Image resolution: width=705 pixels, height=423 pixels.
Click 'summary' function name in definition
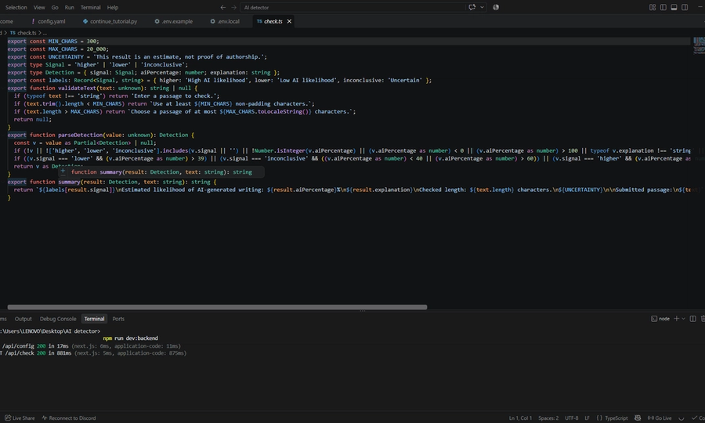pos(69,182)
